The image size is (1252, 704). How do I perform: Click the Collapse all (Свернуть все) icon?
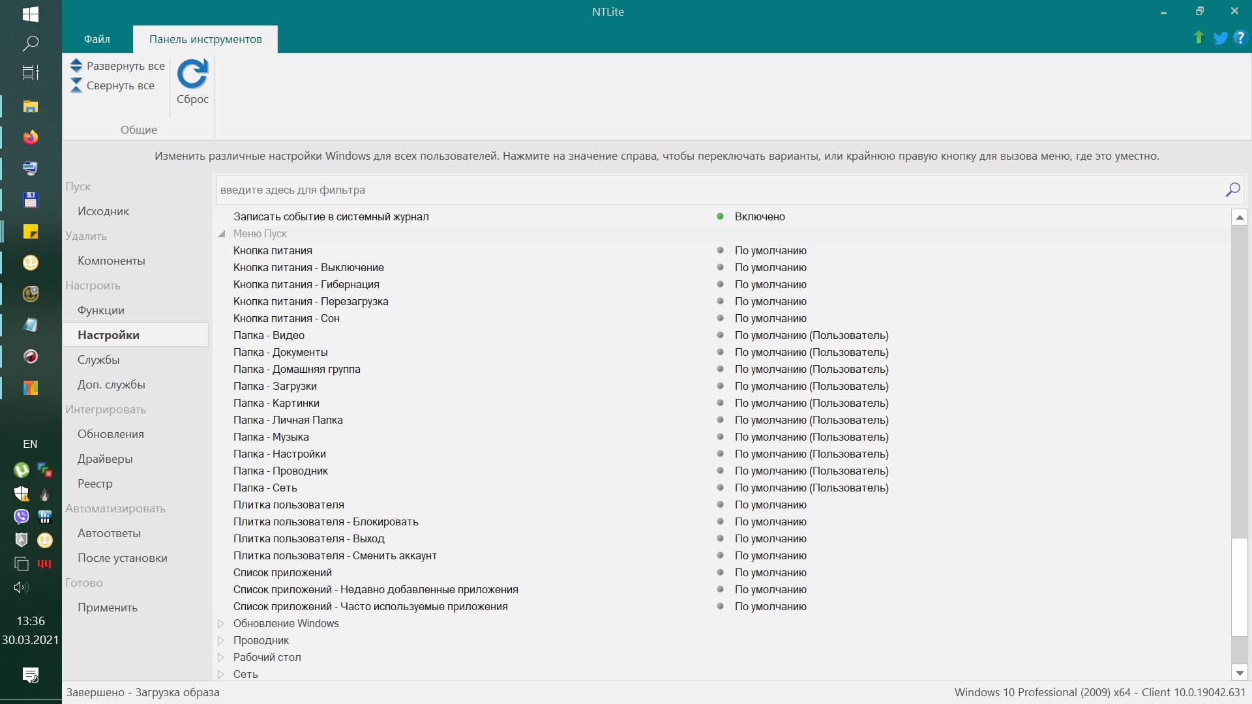76,85
